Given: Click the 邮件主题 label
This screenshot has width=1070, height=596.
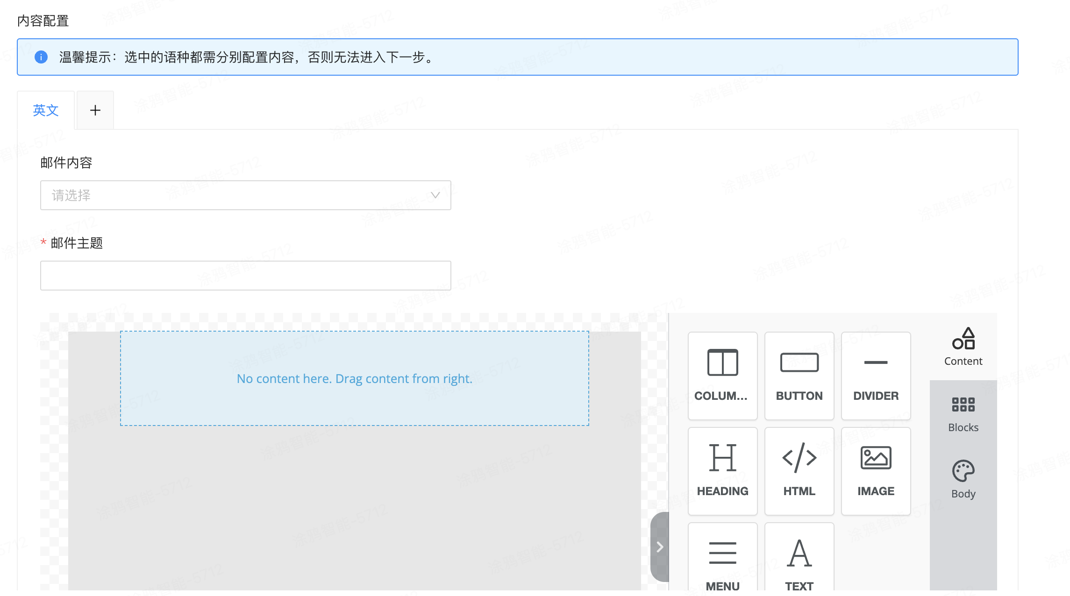Looking at the screenshot, I should pyautogui.click(x=77, y=243).
